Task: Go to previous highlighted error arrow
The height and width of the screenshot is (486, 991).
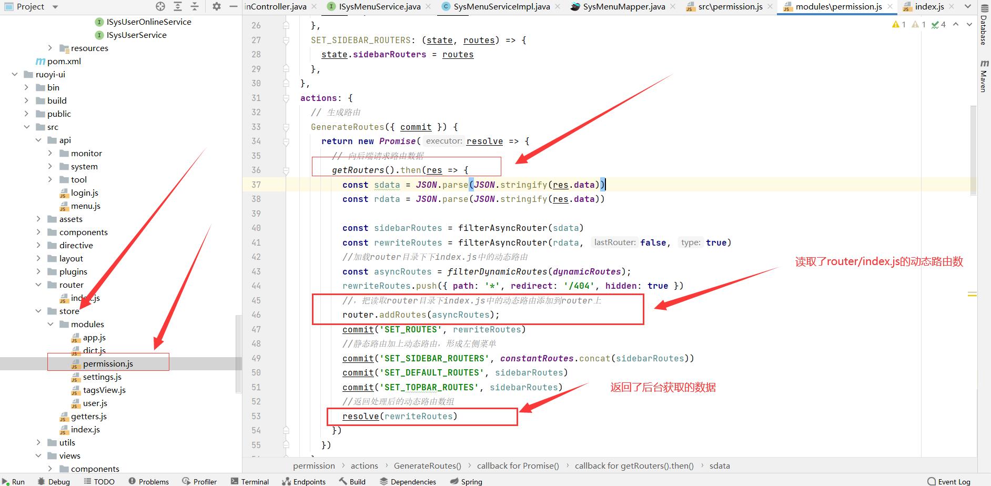Action: 956,24
